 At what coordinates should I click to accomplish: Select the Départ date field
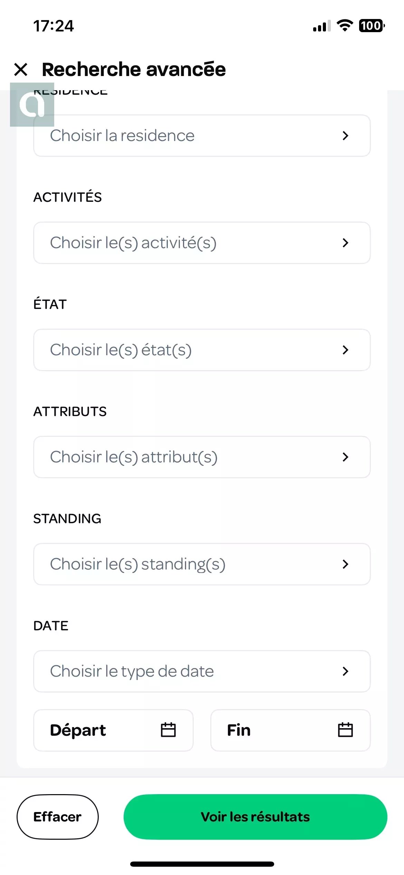(113, 730)
